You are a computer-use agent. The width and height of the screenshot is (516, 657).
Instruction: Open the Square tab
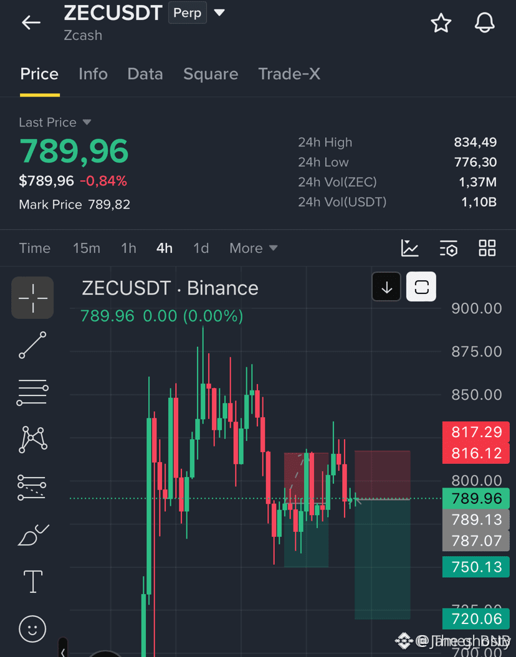click(211, 74)
